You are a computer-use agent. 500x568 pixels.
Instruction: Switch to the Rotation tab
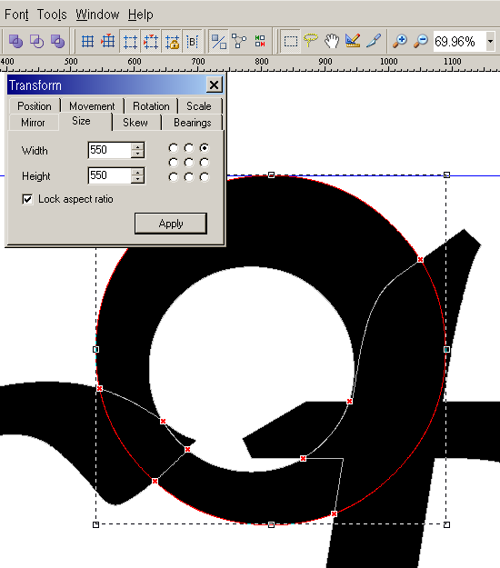click(x=151, y=106)
